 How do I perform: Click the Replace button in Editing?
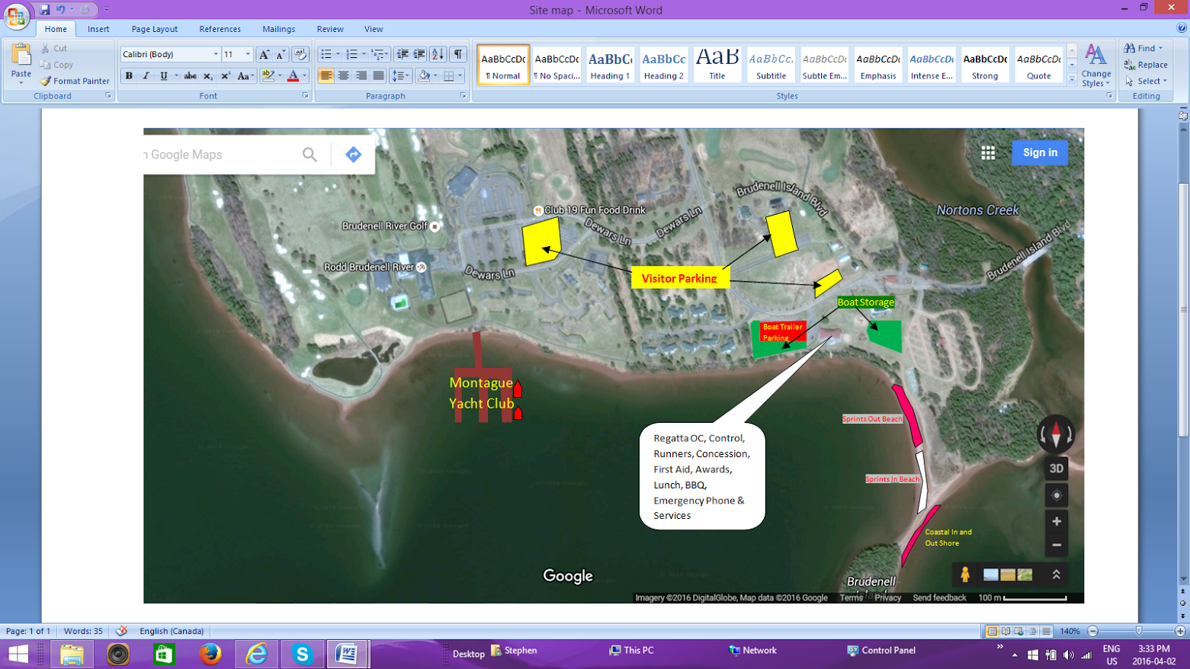pyautogui.click(x=1146, y=65)
